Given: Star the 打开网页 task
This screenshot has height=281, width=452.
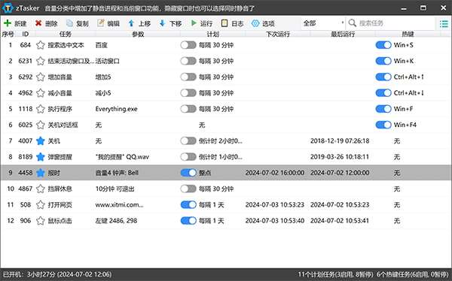Looking at the screenshot, I should coord(41,205).
